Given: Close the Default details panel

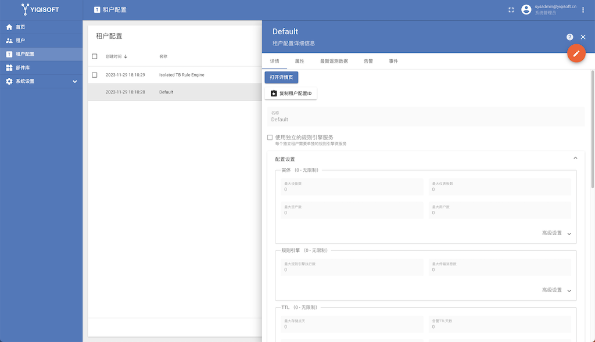Looking at the screenshot, I should click(x=583, y=37).
